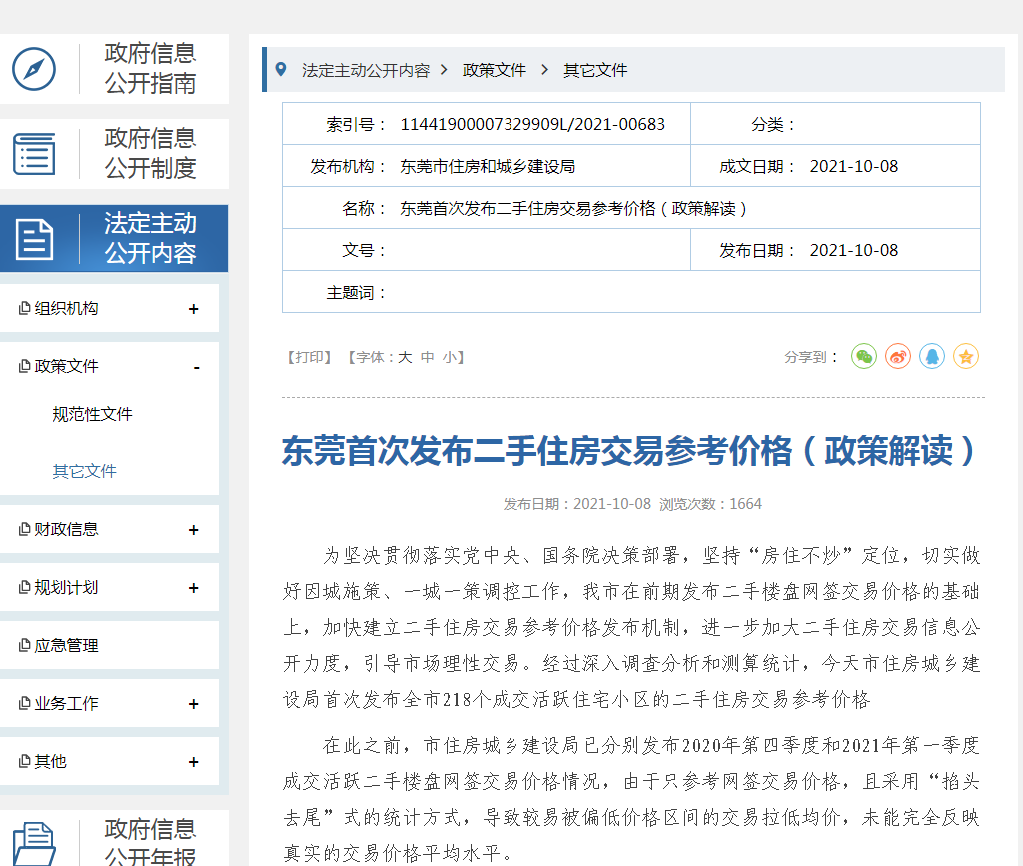Go to 政策文件 in breadcrumb
1023x866 pixels.
494,70
